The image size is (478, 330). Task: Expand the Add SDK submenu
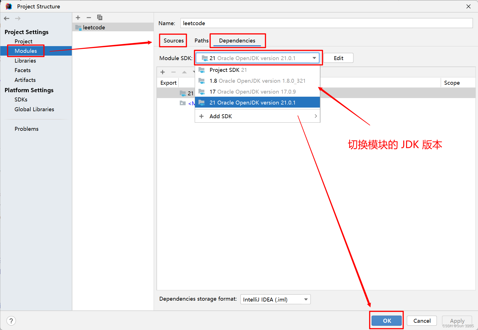tap(257, 116)
